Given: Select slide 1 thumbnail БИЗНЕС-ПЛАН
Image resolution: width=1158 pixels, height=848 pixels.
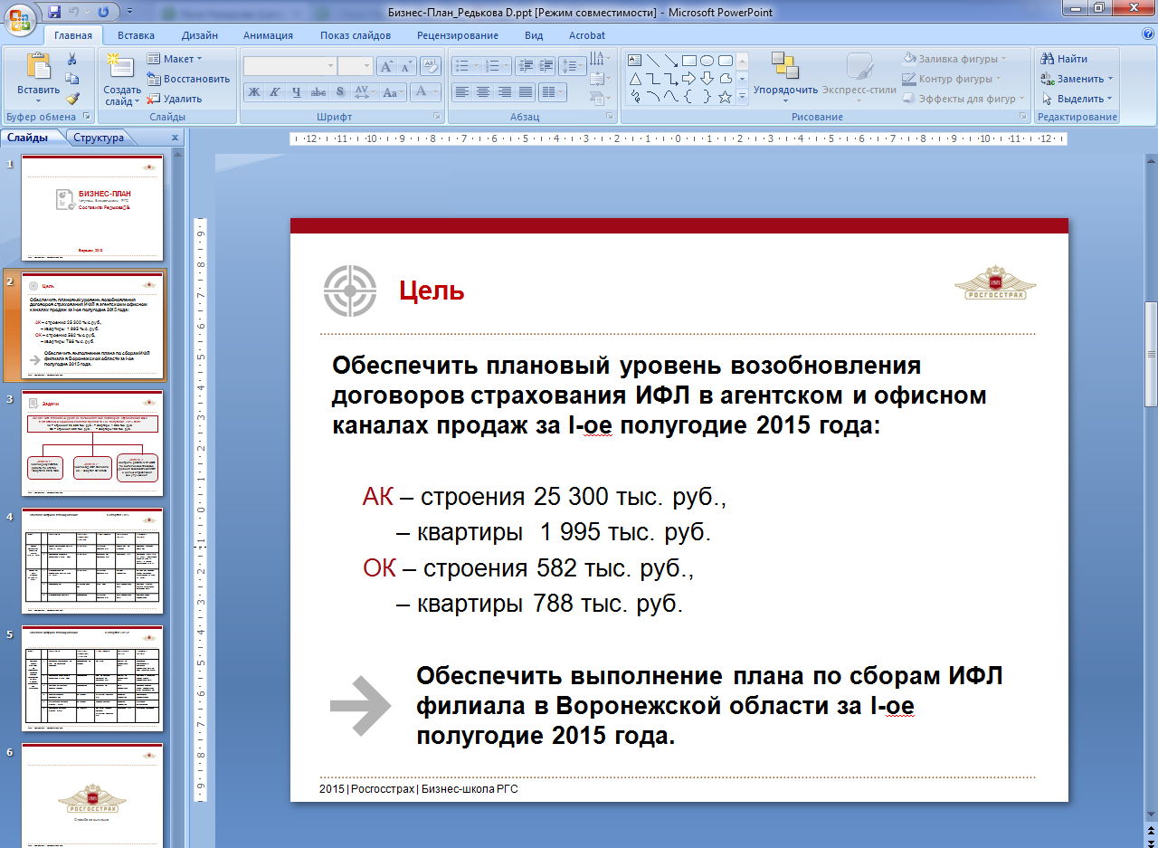Looking at the screenshot, I should [92, 207].
